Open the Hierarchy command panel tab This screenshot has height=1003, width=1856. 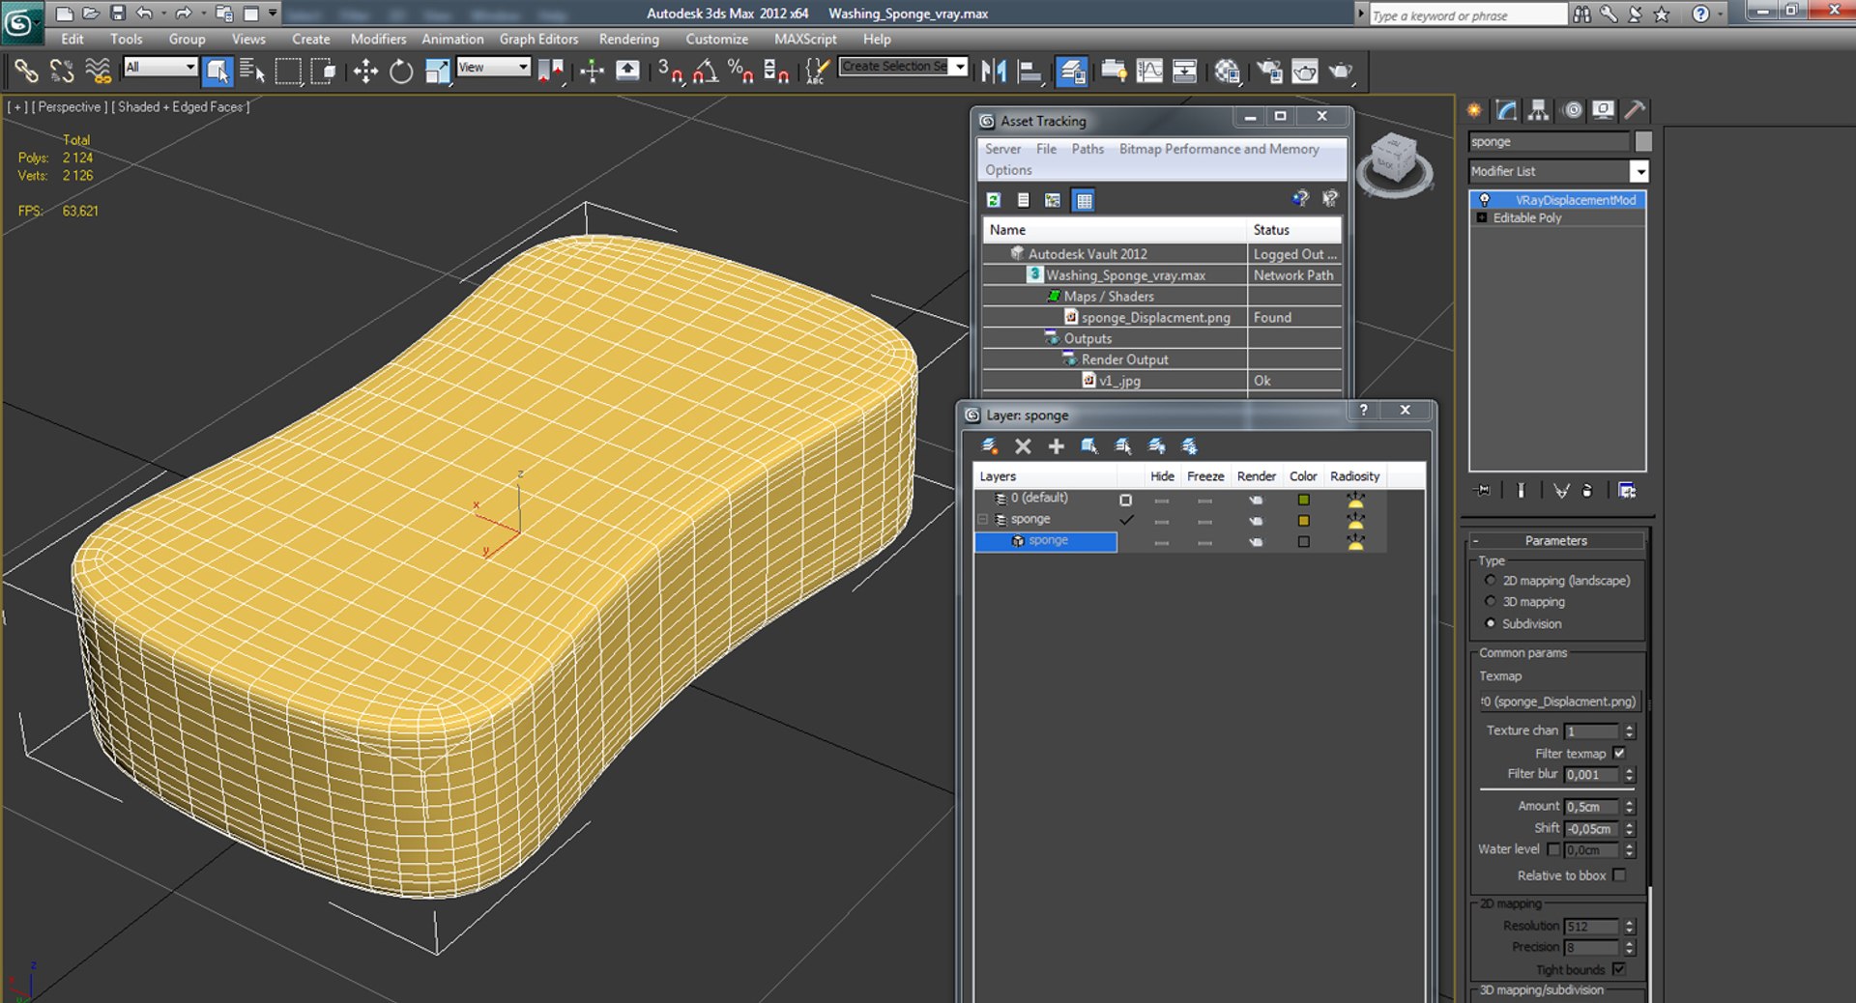pyautogui.click(x=1538, y=110)
